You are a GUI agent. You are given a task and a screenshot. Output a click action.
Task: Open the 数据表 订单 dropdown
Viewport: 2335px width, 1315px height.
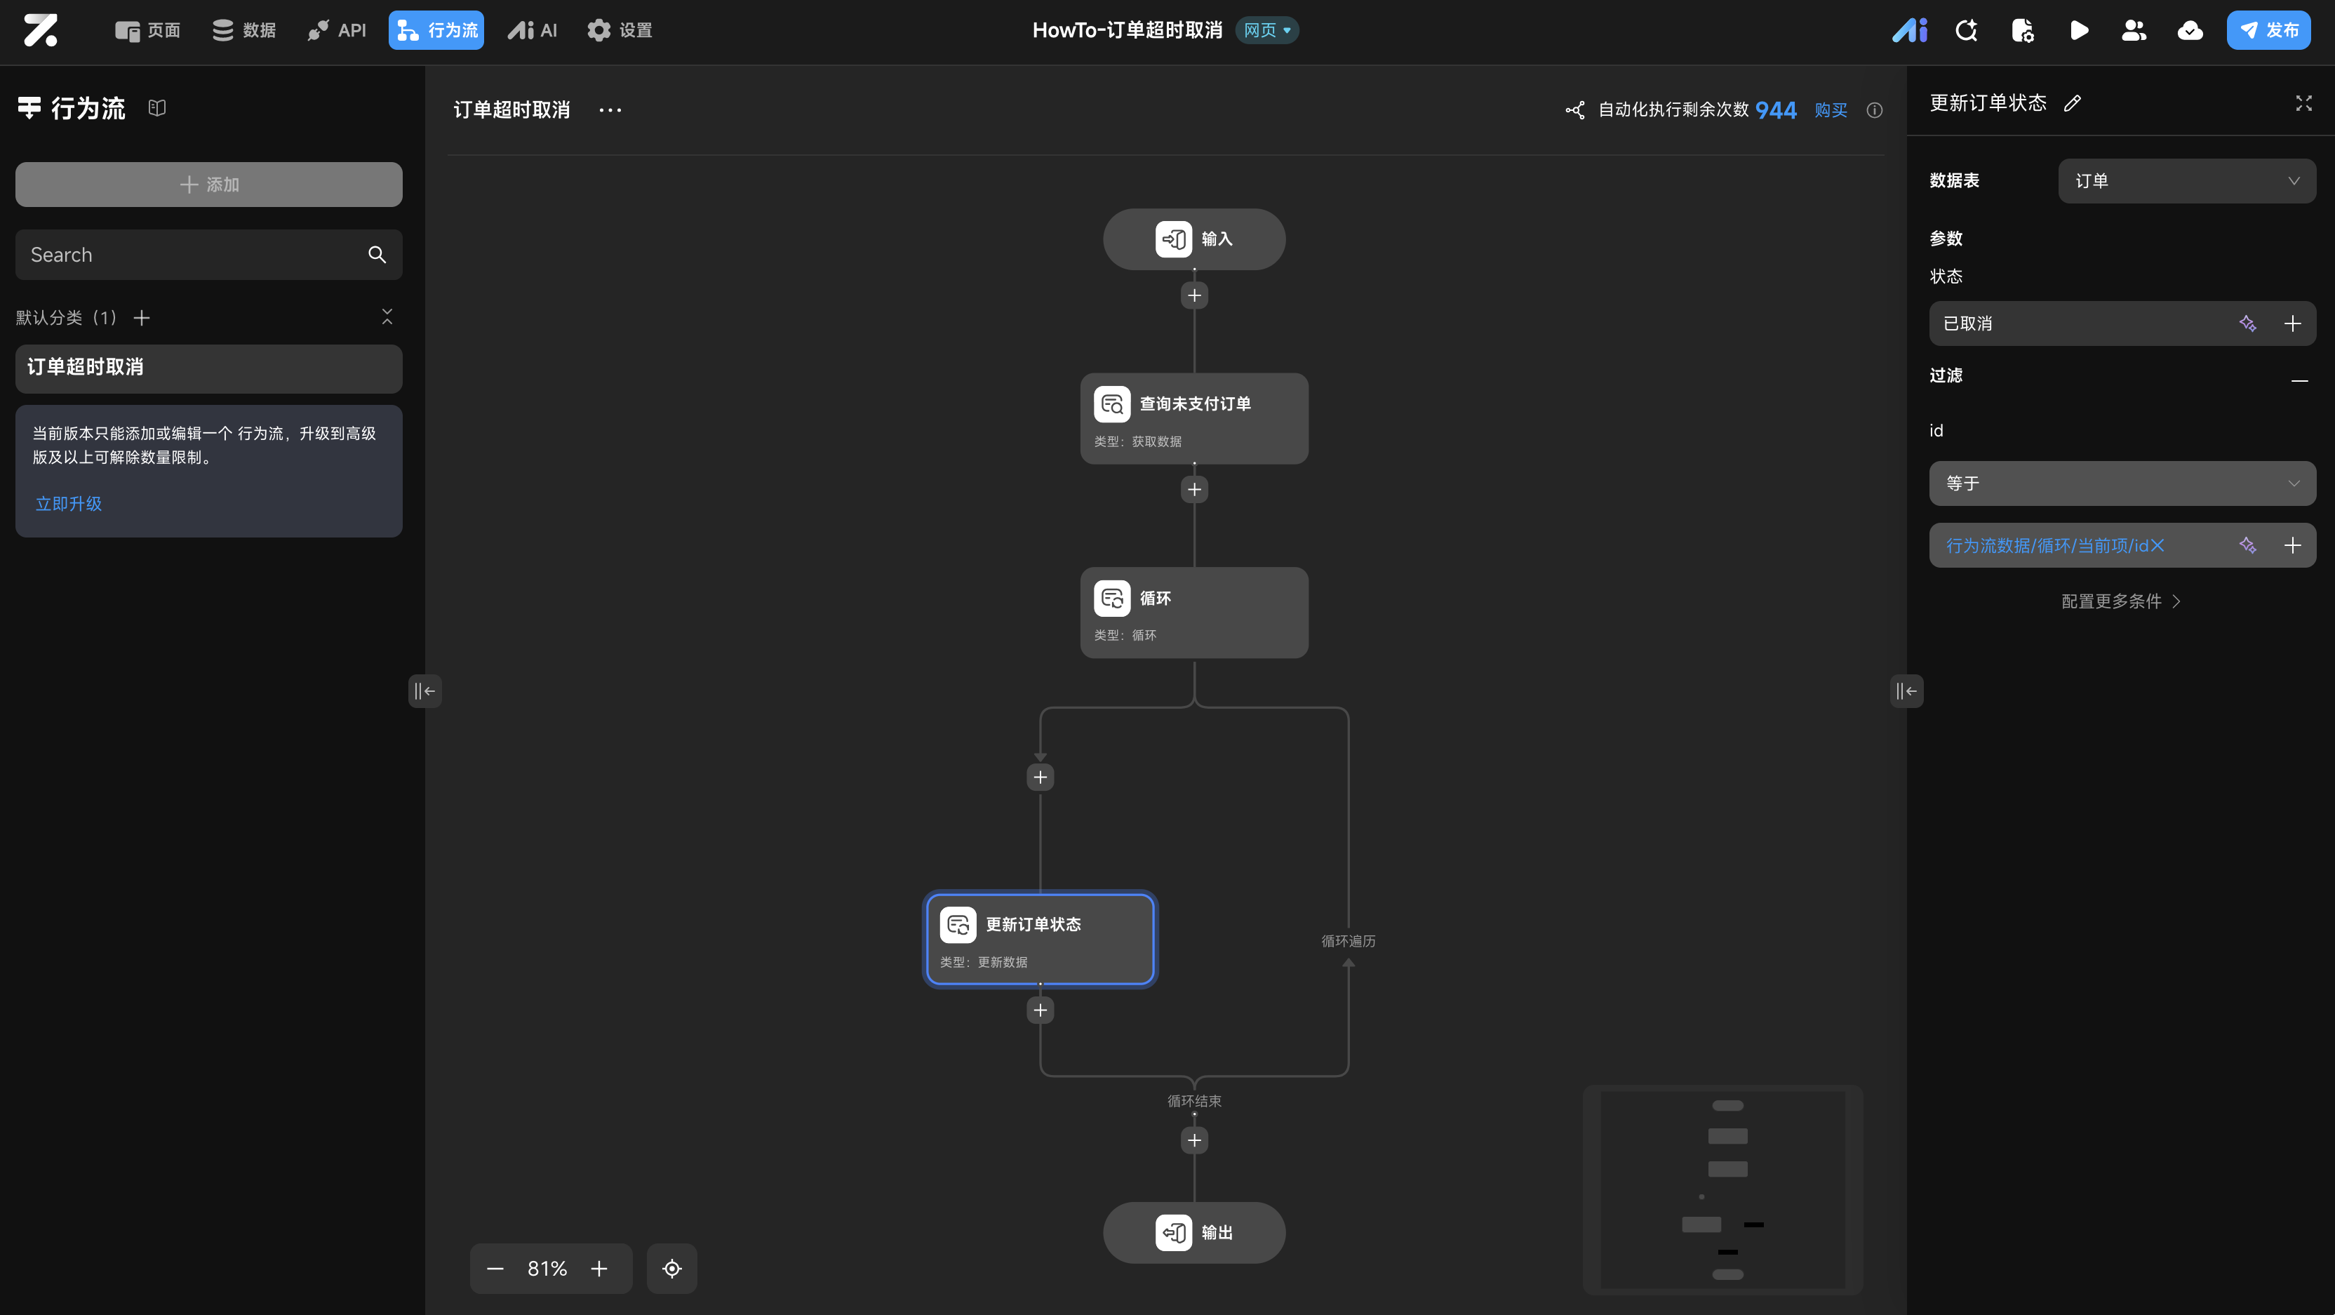(2186, 181)
